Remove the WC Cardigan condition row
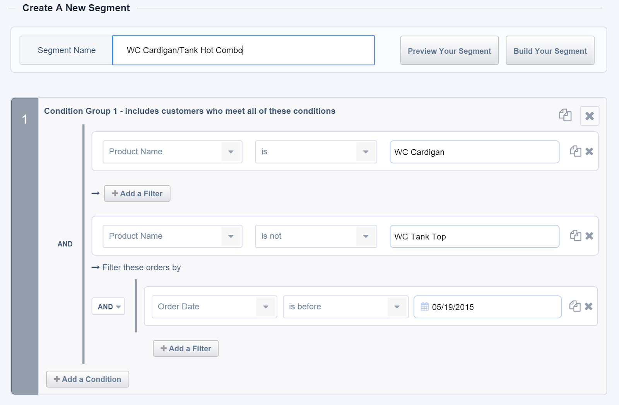Screen dimensions: 619x405 589,151
